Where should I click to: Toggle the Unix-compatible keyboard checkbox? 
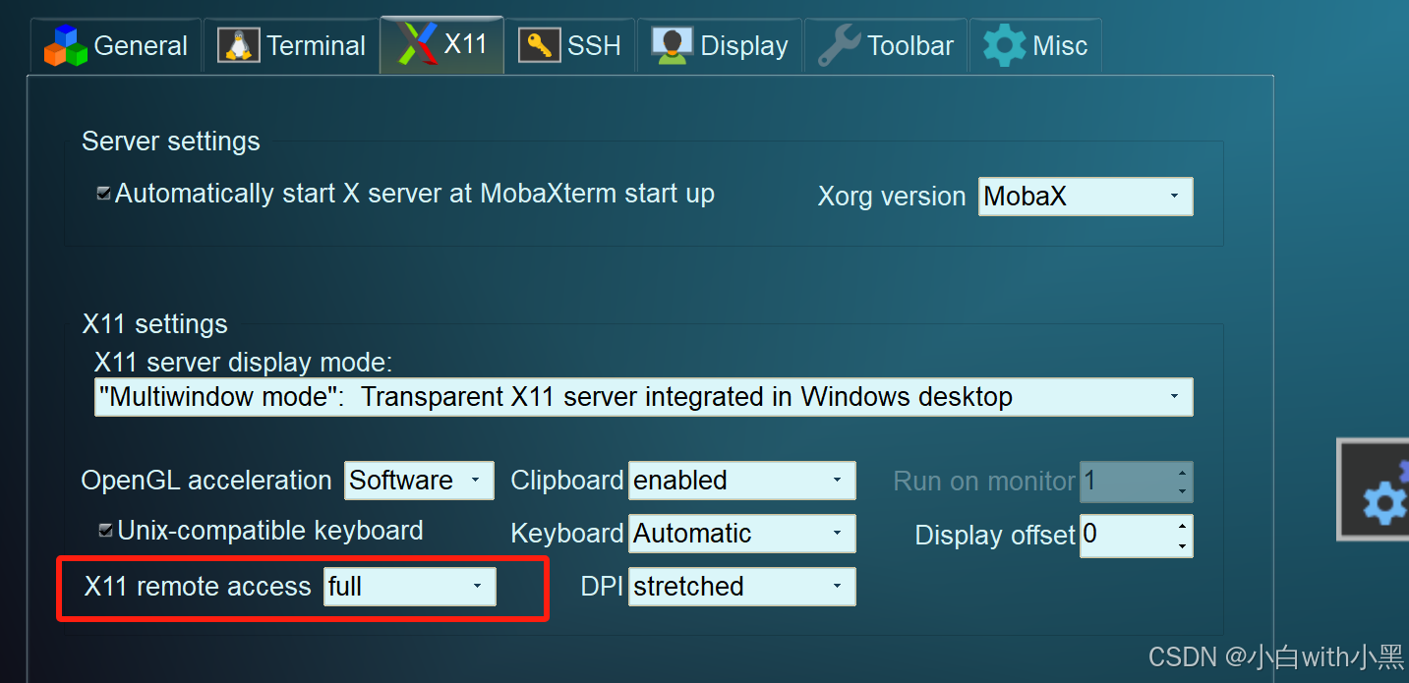[104, 529]
